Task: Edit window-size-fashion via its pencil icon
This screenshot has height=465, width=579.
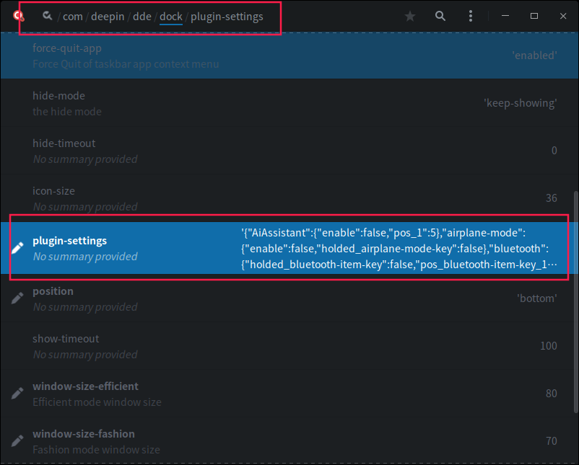Action: pos(17,440)
